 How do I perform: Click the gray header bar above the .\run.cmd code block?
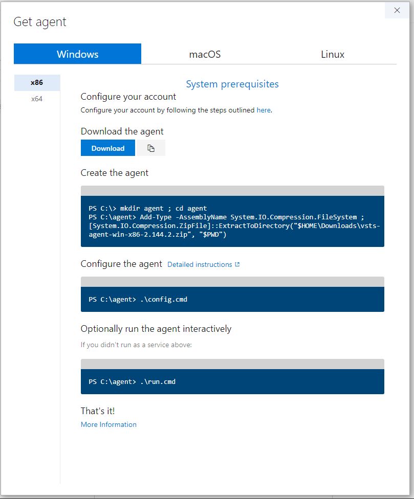pos(232,364)
